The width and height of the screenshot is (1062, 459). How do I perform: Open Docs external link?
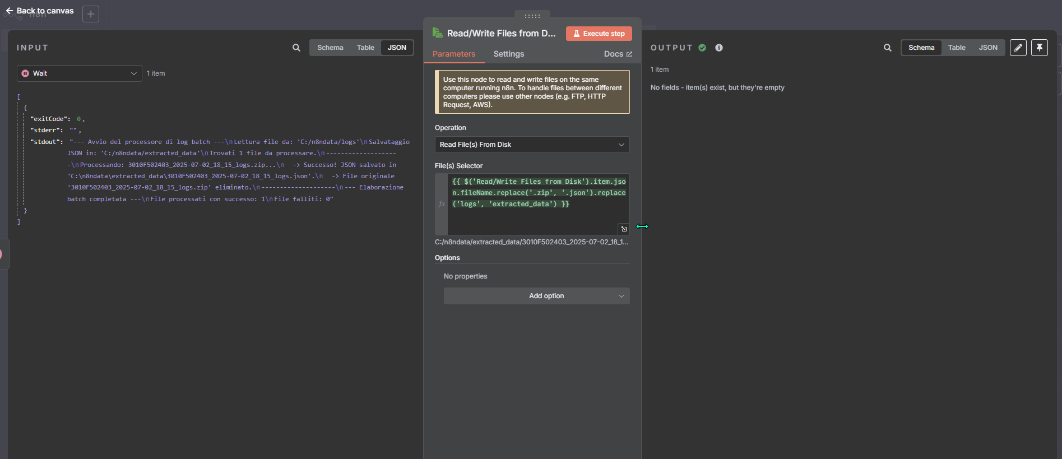click(618, 54)
